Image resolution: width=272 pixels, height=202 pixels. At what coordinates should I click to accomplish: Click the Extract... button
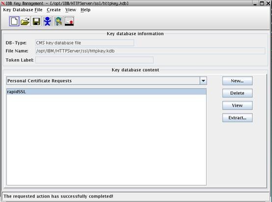click(237, 118)
